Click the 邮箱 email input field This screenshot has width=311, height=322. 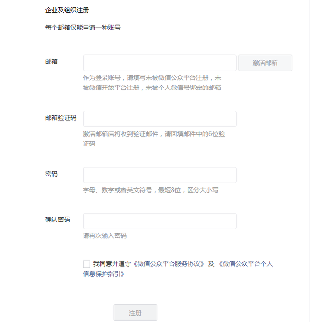[x=159, y=63]
